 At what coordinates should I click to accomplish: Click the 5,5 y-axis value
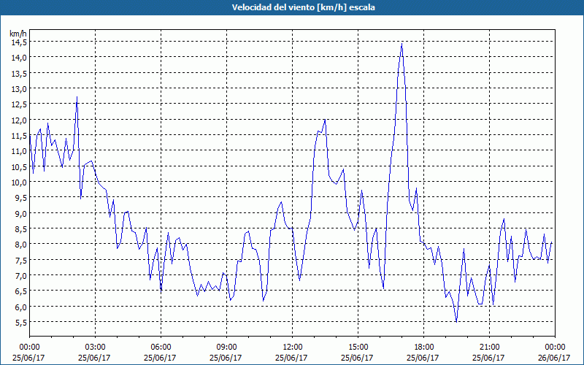pos(20,322)
